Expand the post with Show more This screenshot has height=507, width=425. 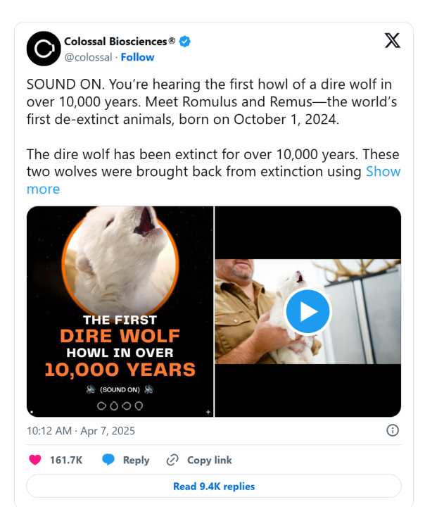383,172
